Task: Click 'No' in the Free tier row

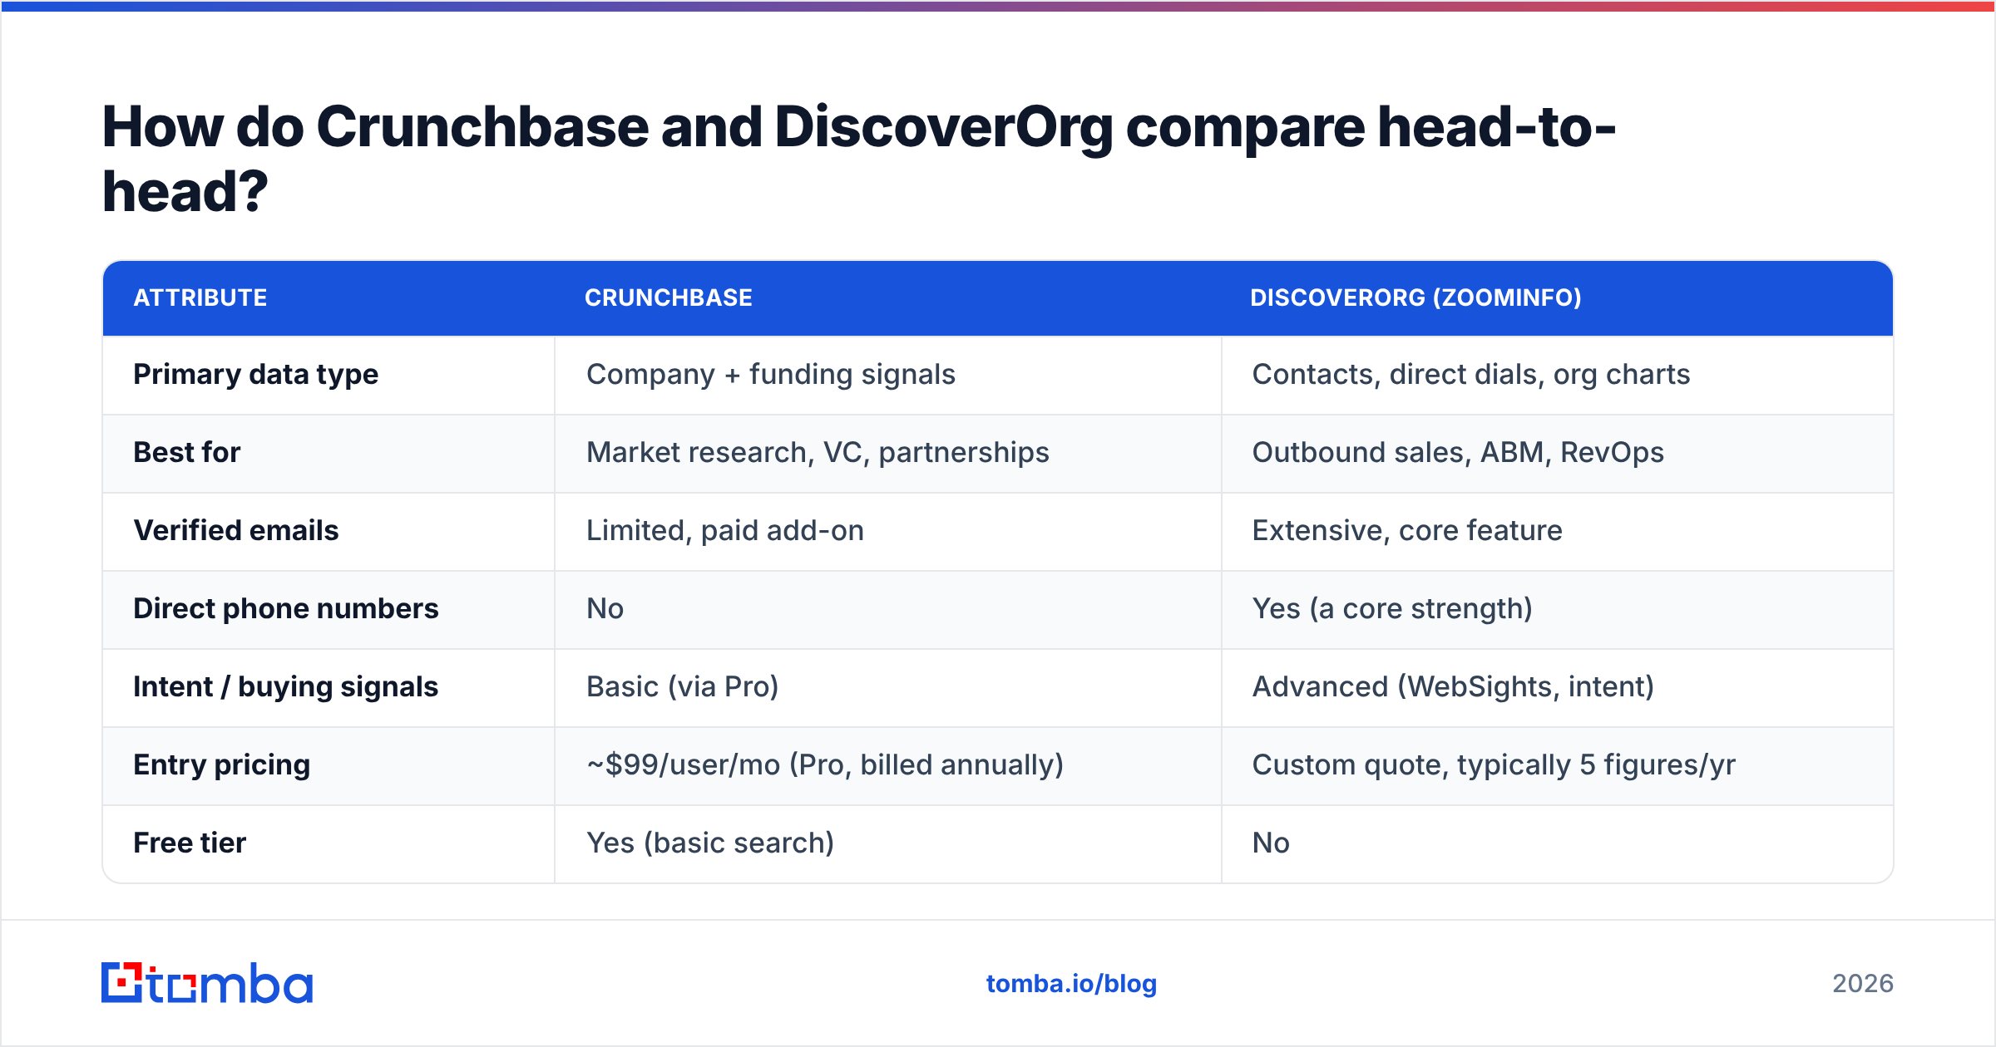Action: [1272, 843]
